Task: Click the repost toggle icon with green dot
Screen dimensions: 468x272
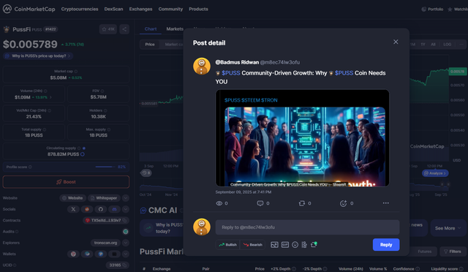Action: tap(314, 244)
